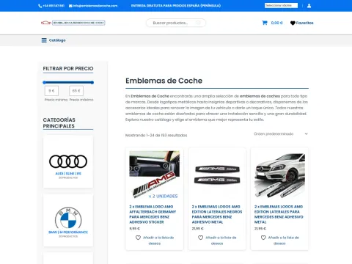Open the AMG Edition Laterales Adhesivo Metal title
This screenshot has height=264, width=352.
(x=279, y=214)
